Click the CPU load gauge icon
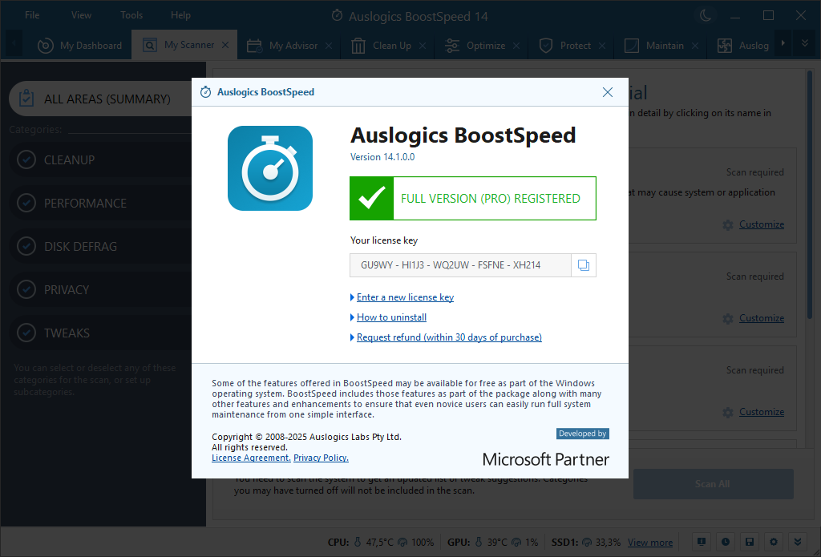 point(402,543)
